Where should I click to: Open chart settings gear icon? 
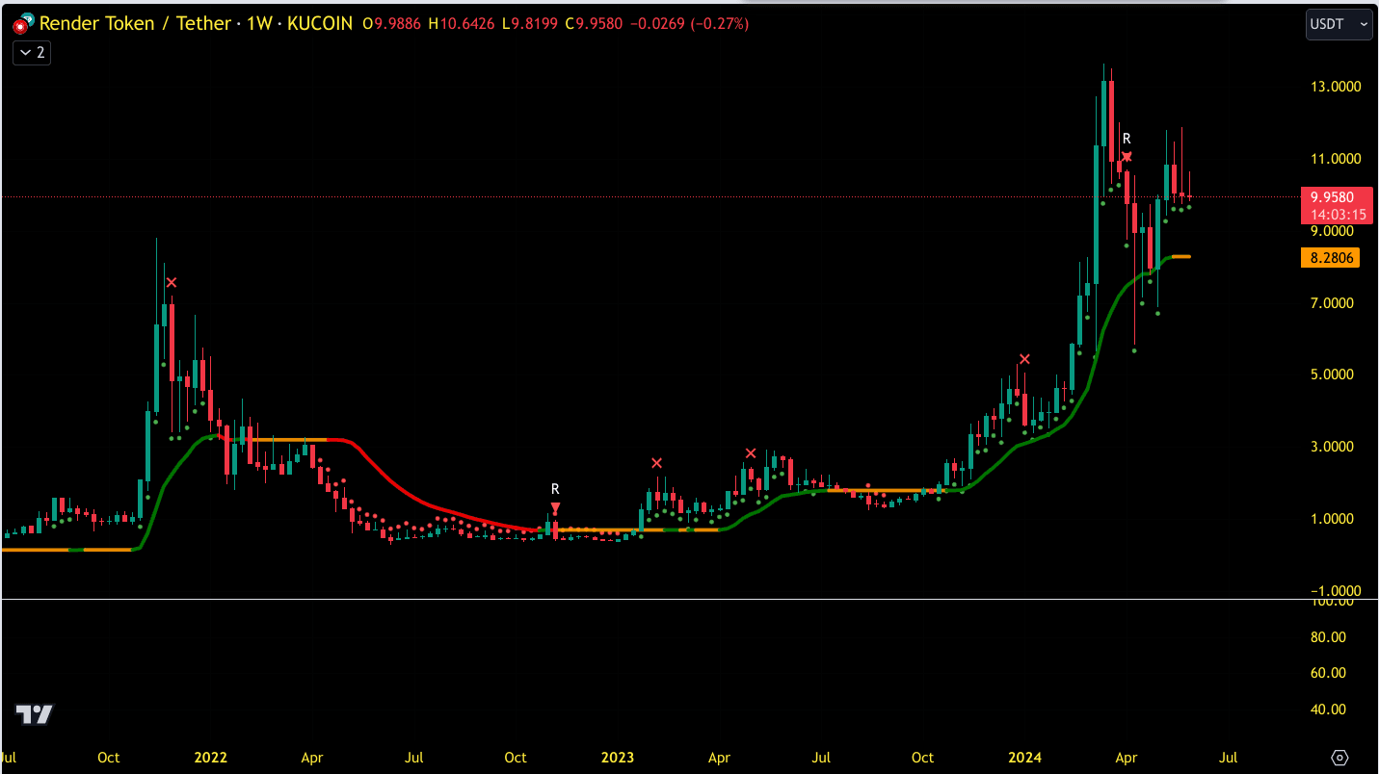pos(1339,758)
